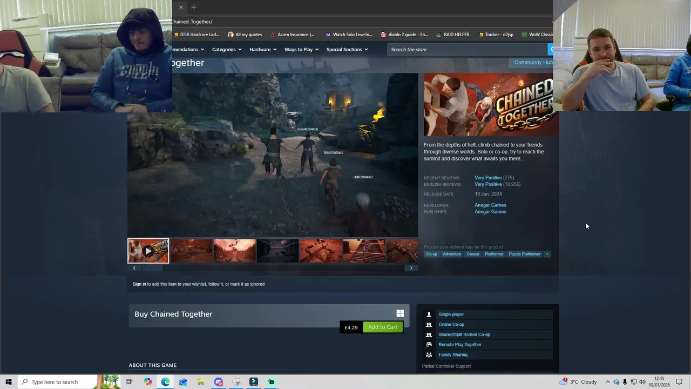This screenshot has height=389, width=691.
Task: Open the All my quotes bookmark
Action: 245,35
